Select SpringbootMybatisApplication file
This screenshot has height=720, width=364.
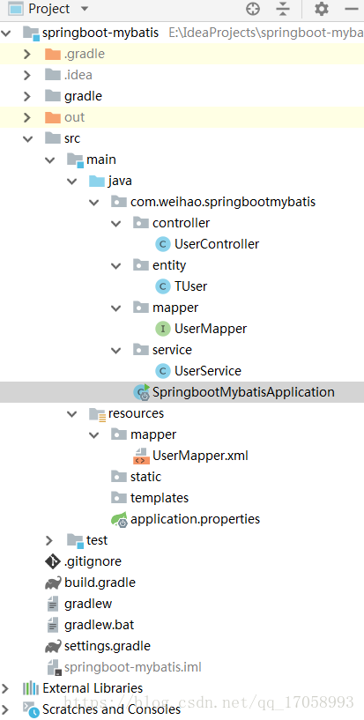[243, 392]
